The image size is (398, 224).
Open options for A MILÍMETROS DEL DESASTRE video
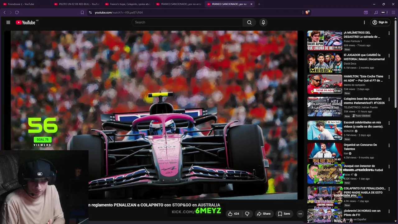(x=389, y=33)
